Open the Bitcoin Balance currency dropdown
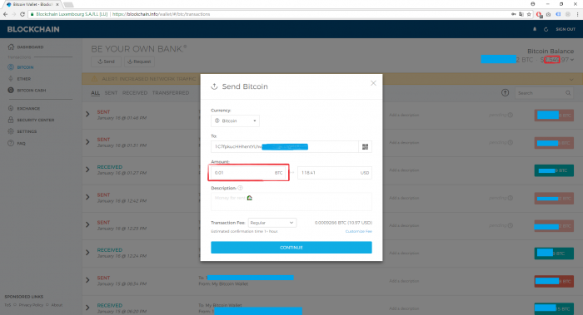 [x=572, y=60]
